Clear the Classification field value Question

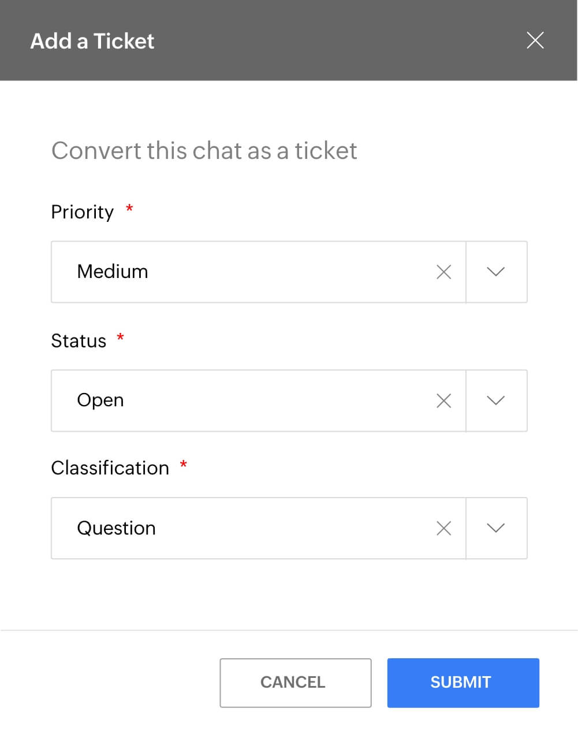tap(443, 528)
